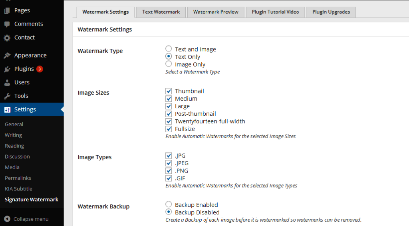Click the Collapse menu arrow icon
The height and width of the screenshot is (226, 409).
7,219
